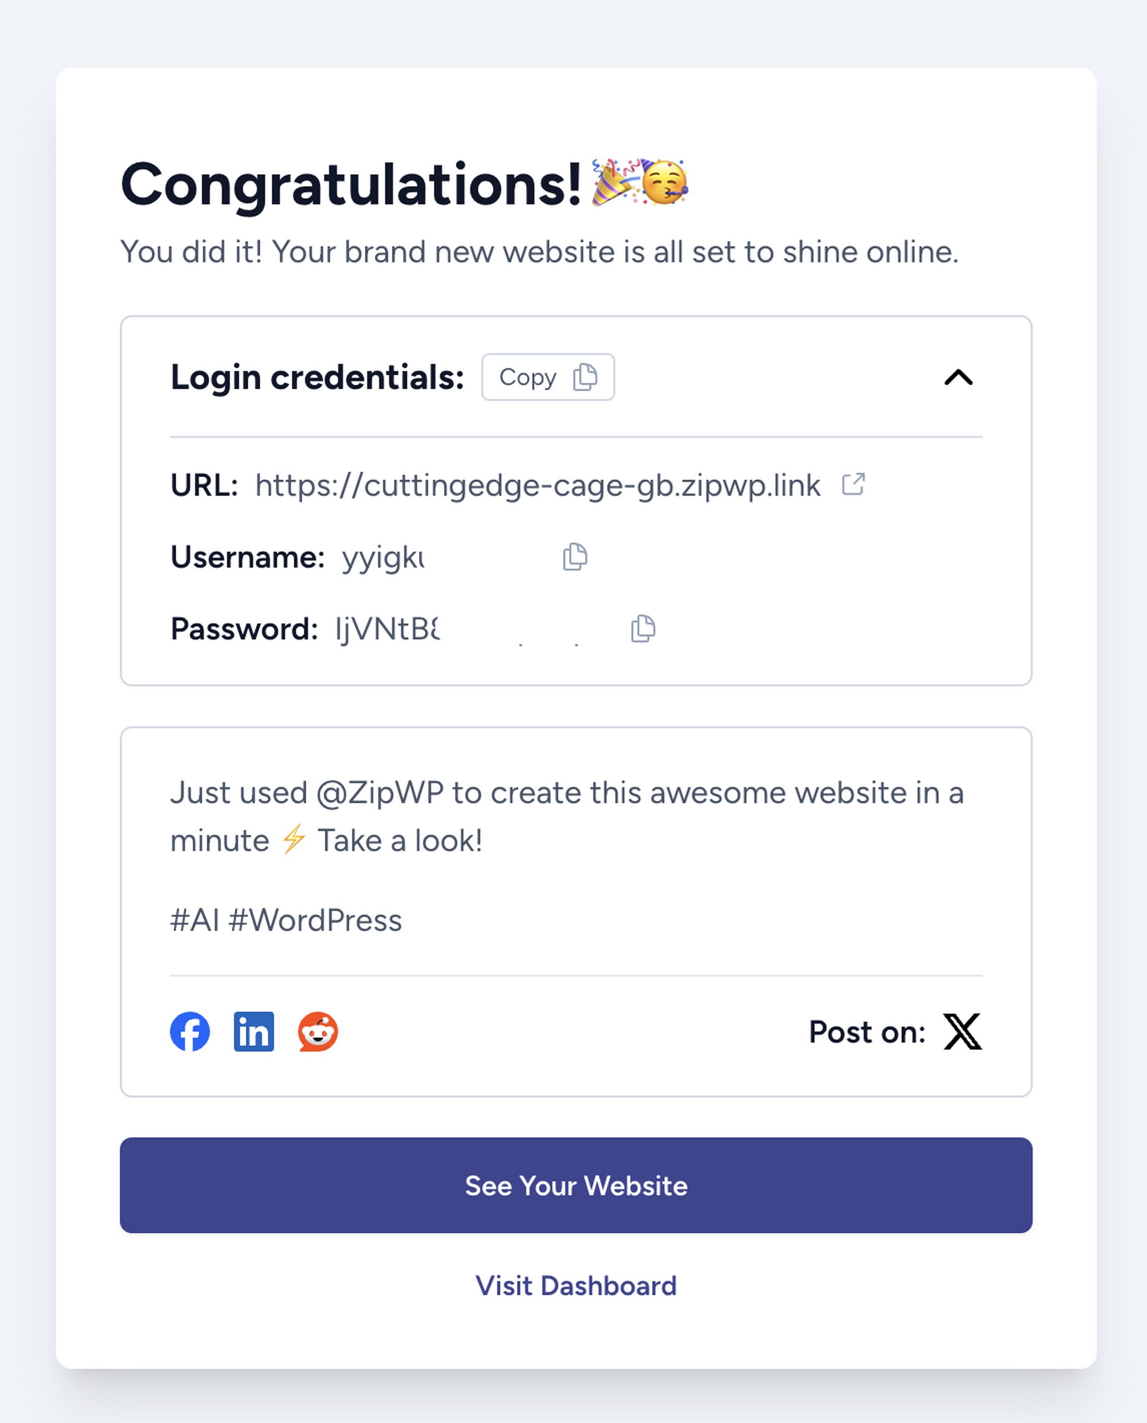Copy all login credentials
This screenshot has height=1423, width=1147.
click(548, 378)
